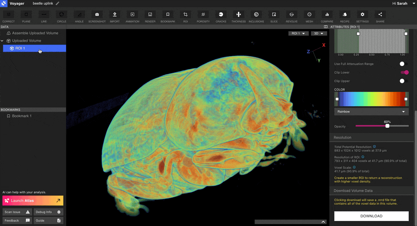This screenshot has width=417, height=226.
Task: Open the Mesh tool
Action: tap(309, 15)
